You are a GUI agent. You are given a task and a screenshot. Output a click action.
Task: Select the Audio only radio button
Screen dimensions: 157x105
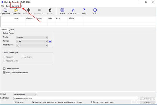point(23,57)
